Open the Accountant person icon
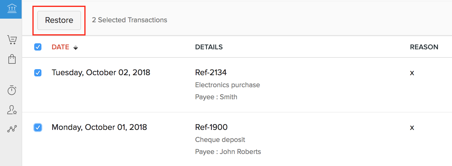The height and width of the screenshot is (166, 452). (12, 110)
